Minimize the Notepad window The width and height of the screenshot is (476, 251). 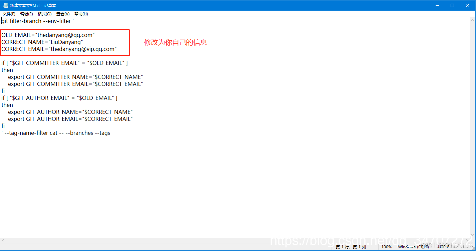[x=437, y=5]
